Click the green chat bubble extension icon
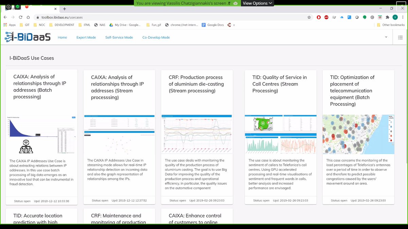408x229 pixels. point(364,17)
